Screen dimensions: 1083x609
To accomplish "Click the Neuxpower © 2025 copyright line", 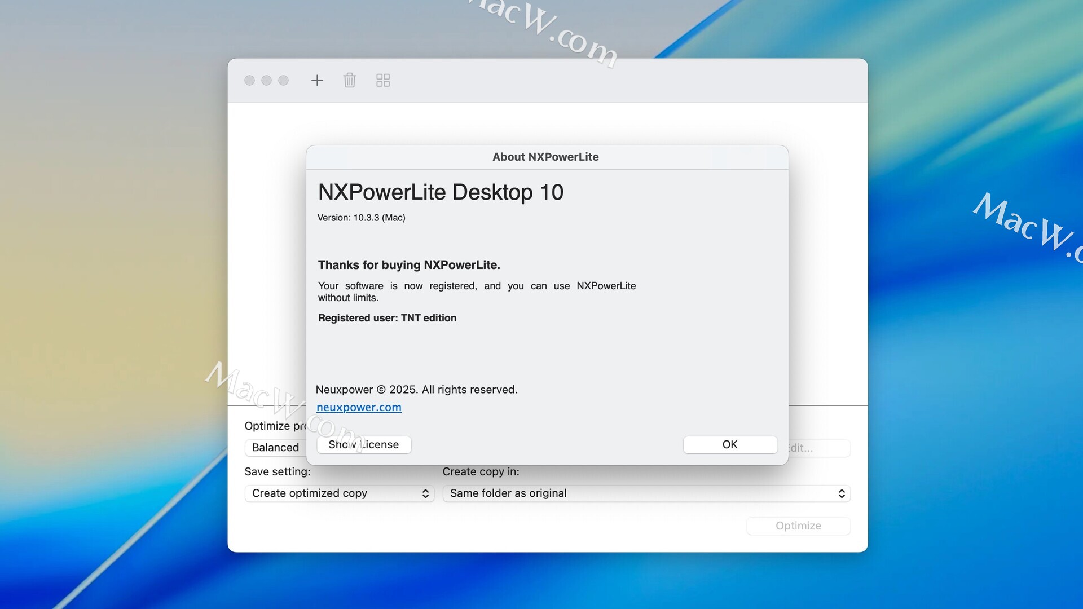I will point(416,390).
